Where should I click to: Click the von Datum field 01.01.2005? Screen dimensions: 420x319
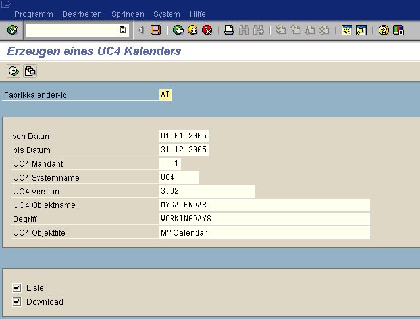point(184,136)
